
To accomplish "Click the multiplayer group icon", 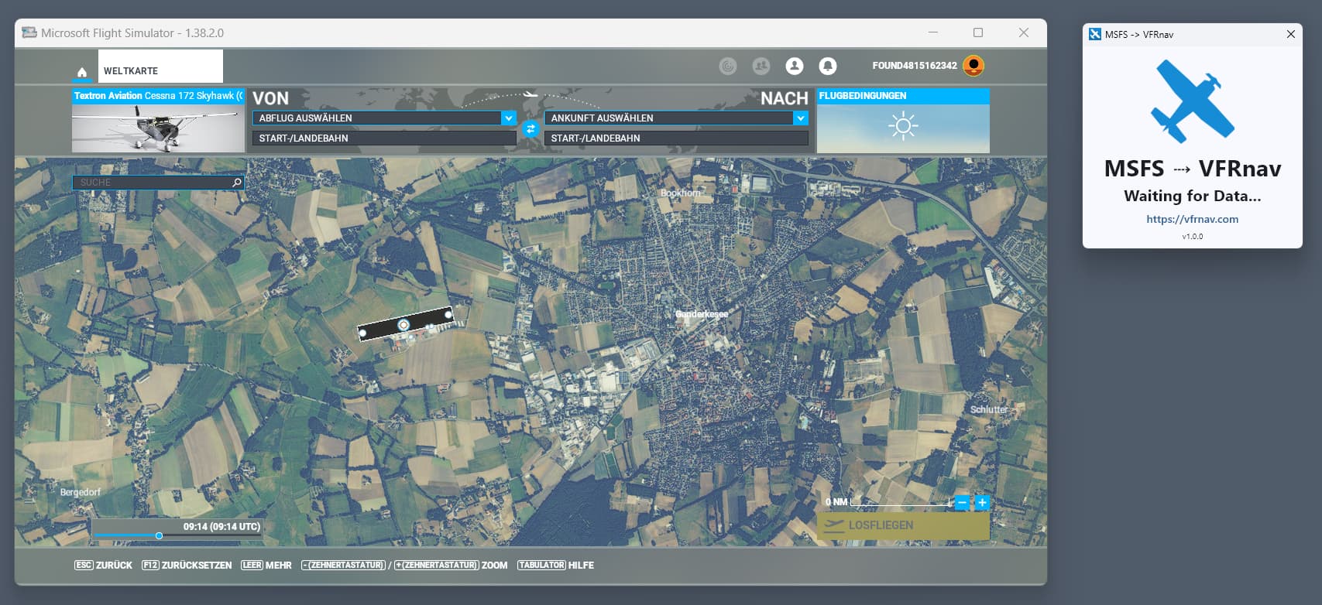I will point(761,66).
